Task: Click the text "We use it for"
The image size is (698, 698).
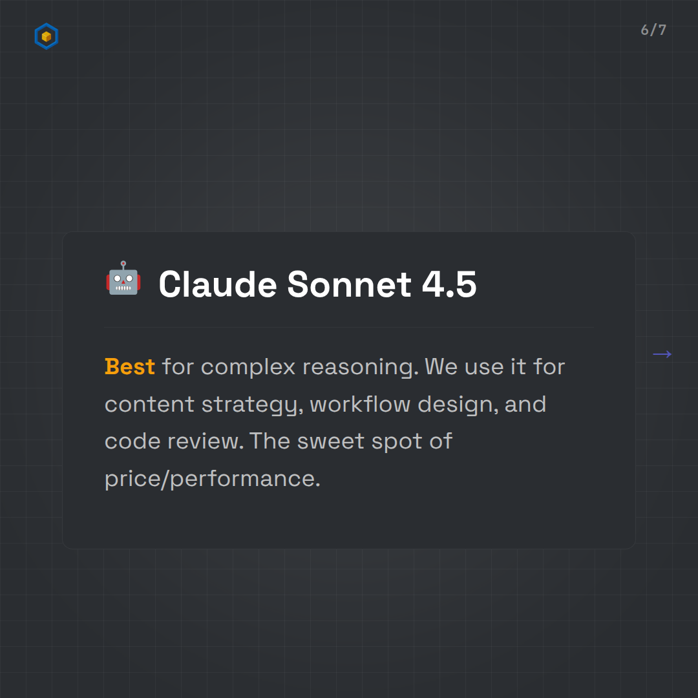Action: (495, 366)
